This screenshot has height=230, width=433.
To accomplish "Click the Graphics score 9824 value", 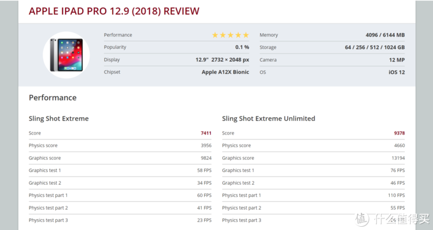I will [x=206, y=158].
